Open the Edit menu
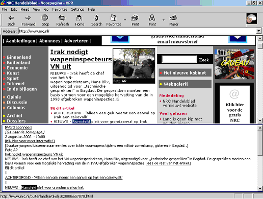263x199 pixels. coord(14,9)
